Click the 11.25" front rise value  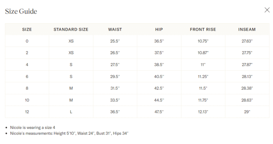tap(203, 76)
